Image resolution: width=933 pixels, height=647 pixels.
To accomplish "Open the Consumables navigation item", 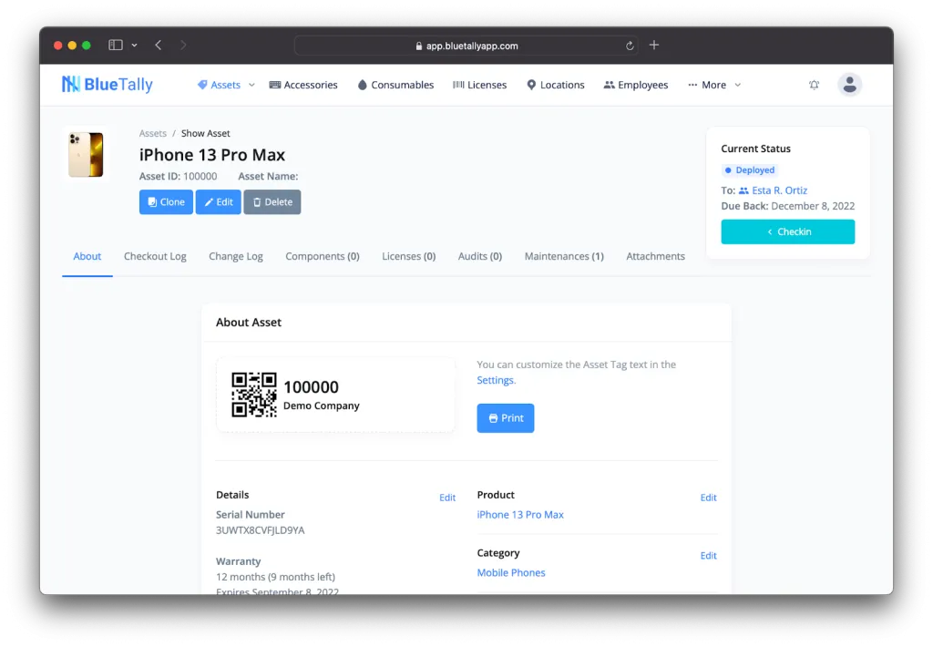I will (395, 85).
